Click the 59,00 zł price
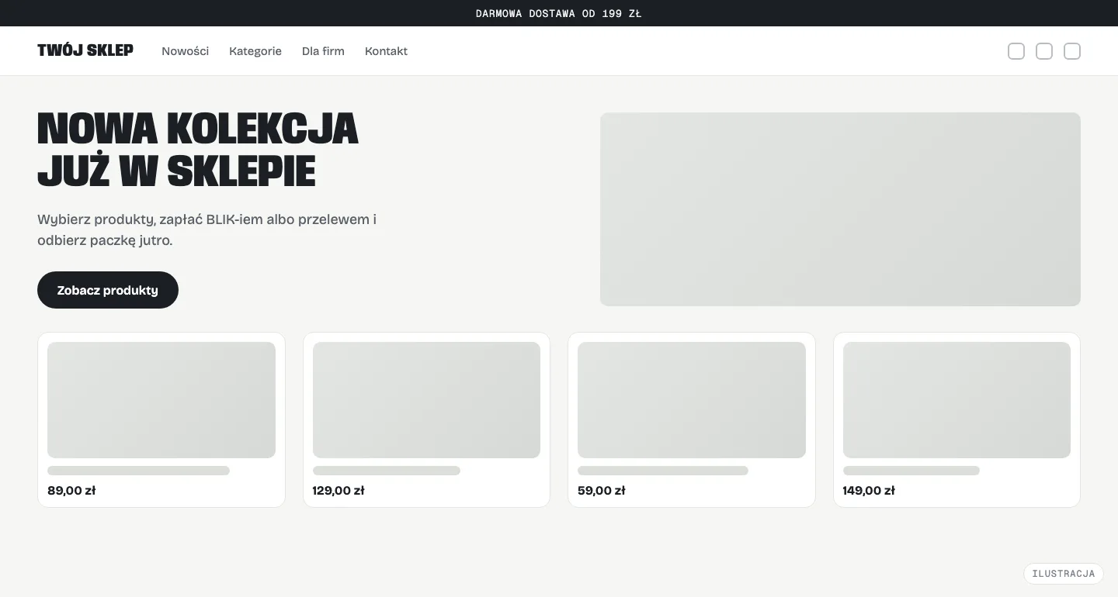 [602, 491]
